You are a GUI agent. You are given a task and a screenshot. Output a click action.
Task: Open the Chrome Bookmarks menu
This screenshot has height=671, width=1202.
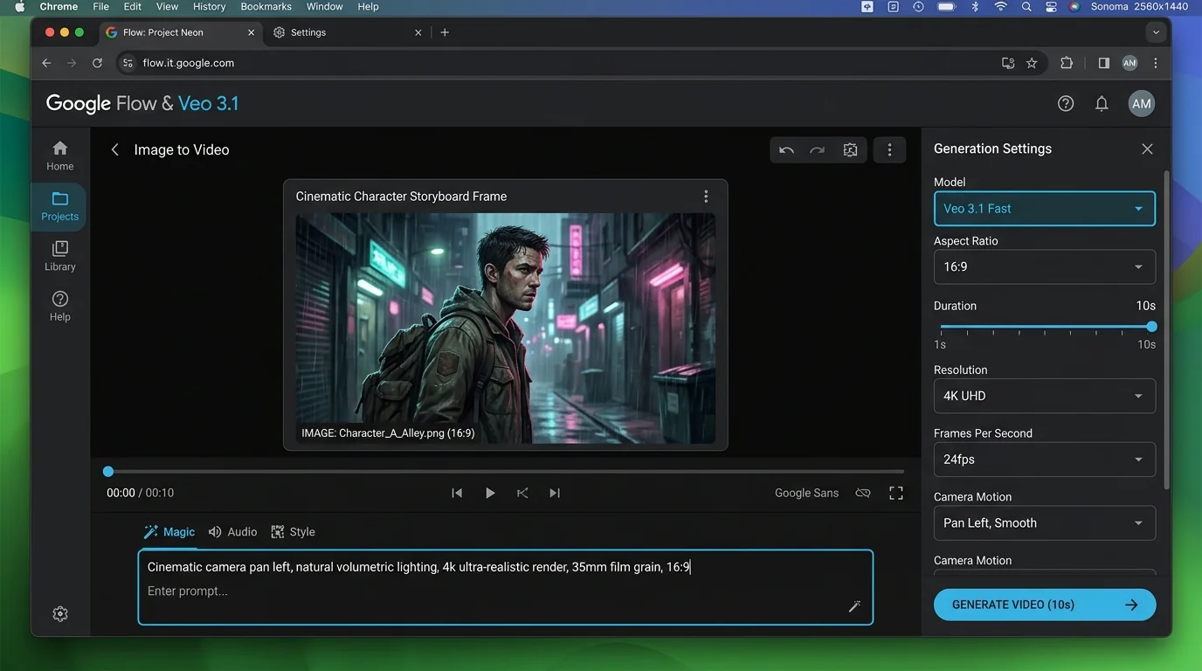click(266, 7)
